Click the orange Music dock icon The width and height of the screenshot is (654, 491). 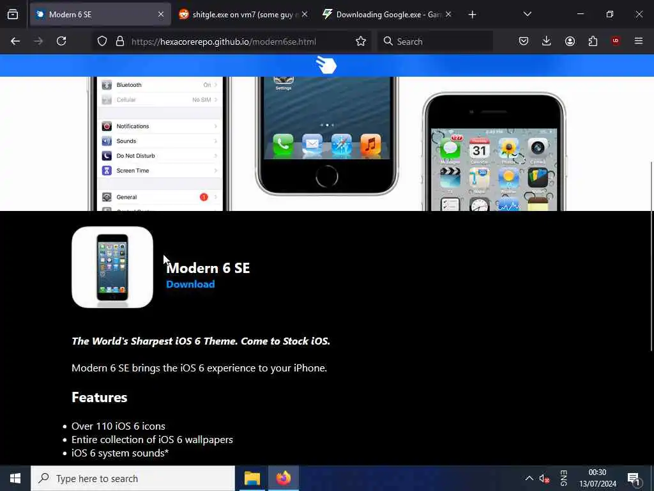(x=370, y=145)
